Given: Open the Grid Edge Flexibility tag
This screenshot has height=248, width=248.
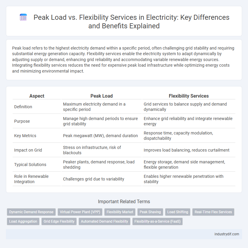Looking at the screenshot, I should click(x=59, y=221).
